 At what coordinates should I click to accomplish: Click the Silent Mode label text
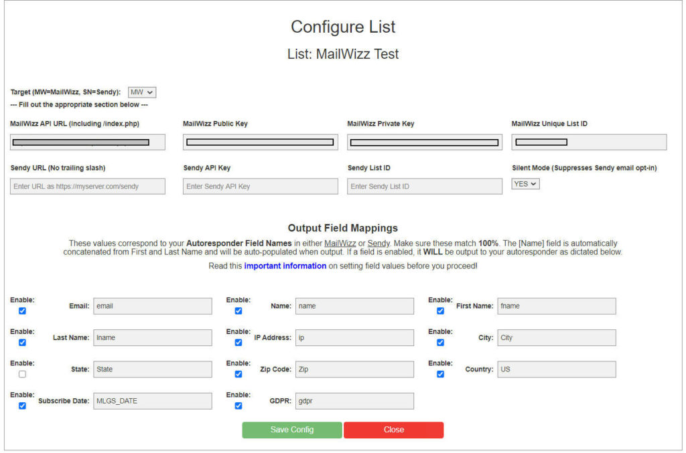584,168
